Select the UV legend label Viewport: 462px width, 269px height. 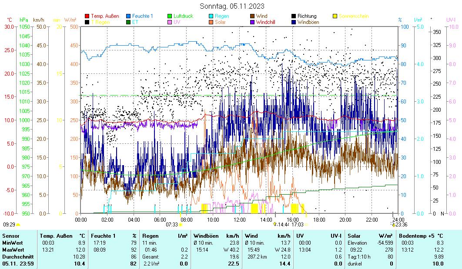177,22
